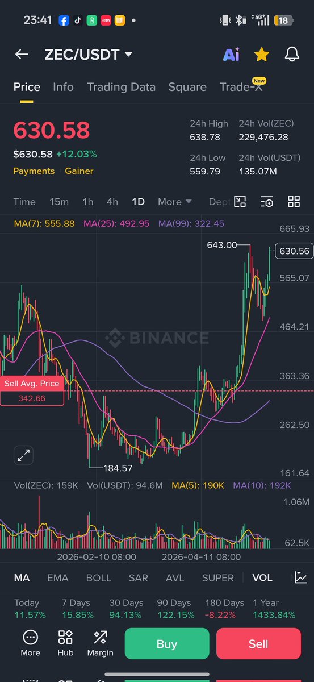Tap the fullscreen expand chart icon
314x682 pixels.
pyautogui.click(x=24, y=455)
